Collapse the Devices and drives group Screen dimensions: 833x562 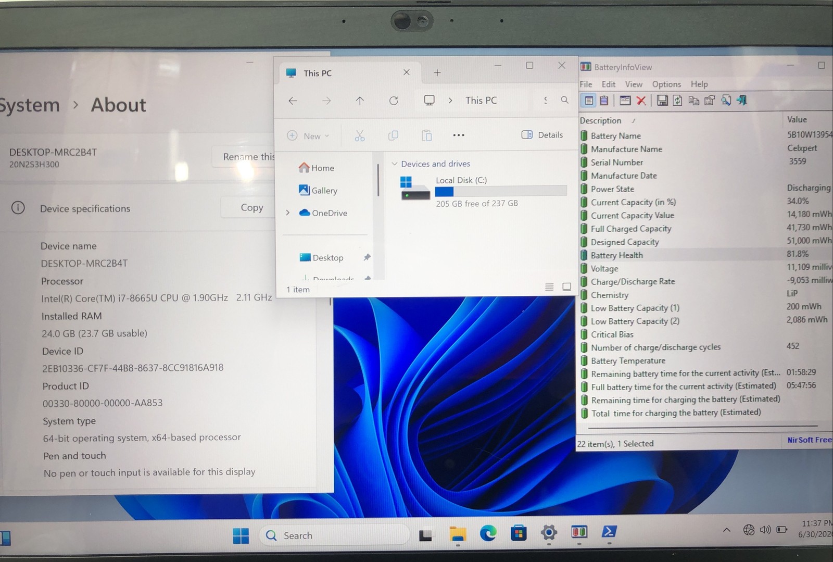pyautogui.click(x=394, y=164)
